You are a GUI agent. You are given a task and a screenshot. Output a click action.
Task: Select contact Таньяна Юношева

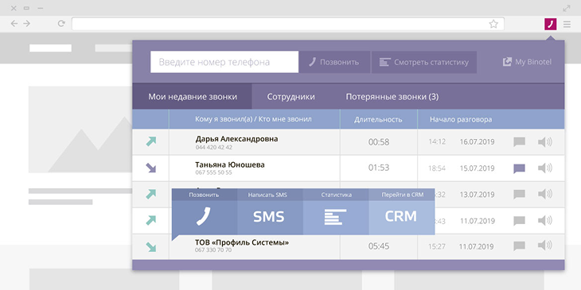click(x=230, y=164)
